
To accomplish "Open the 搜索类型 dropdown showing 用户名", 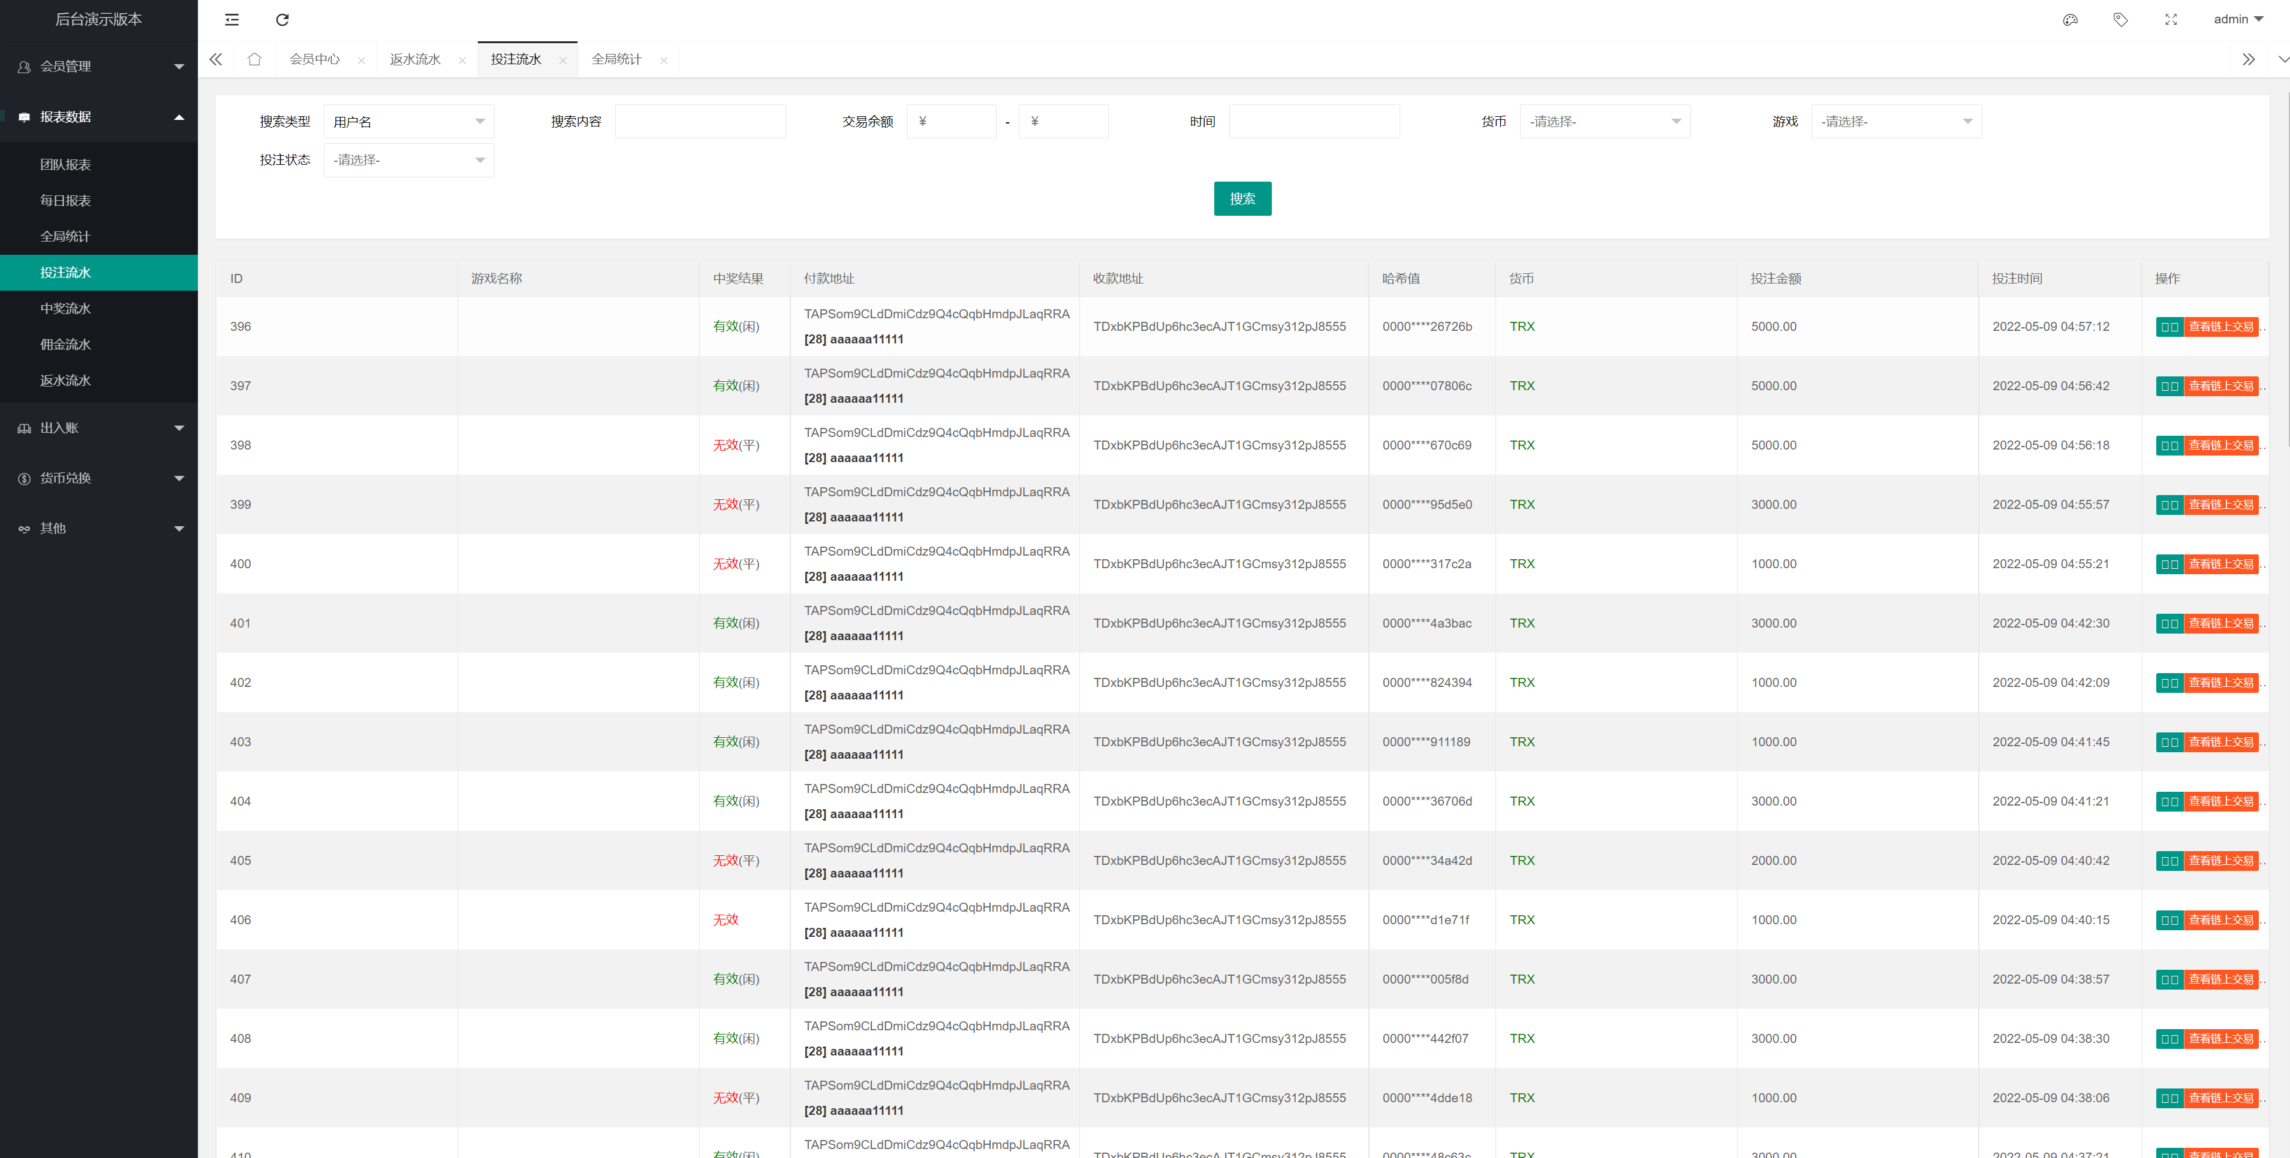I will [x=408, y=122].
